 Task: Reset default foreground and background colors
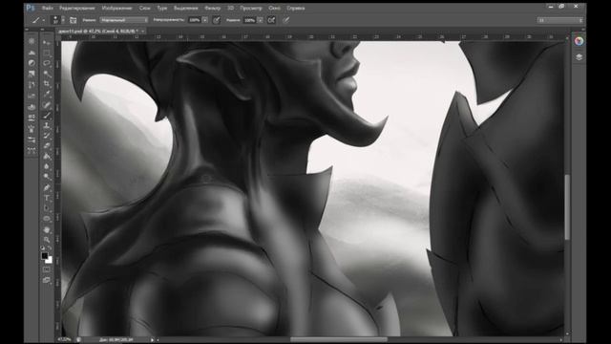point(42,248)
